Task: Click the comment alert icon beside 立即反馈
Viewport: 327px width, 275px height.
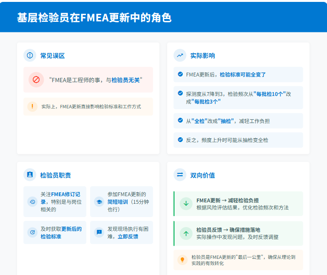Action: coord(99,232)
